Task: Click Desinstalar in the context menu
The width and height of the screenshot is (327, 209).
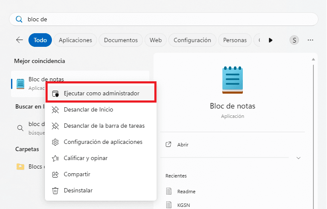Action: [78, 190]
